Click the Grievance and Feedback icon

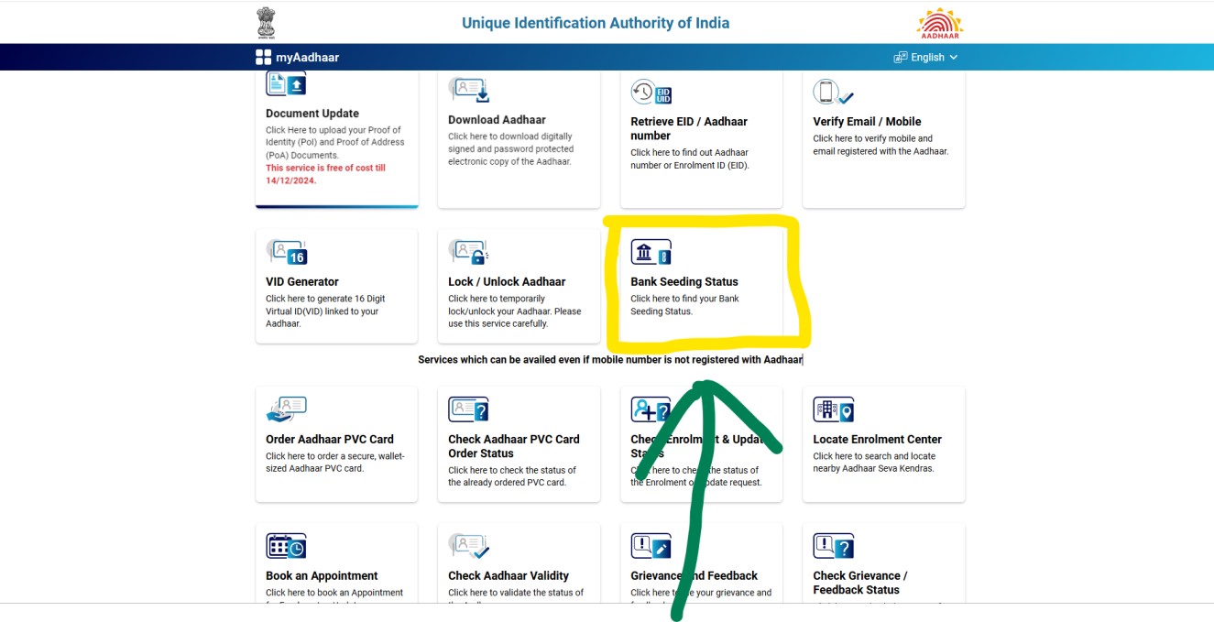(x=651, y=546)
